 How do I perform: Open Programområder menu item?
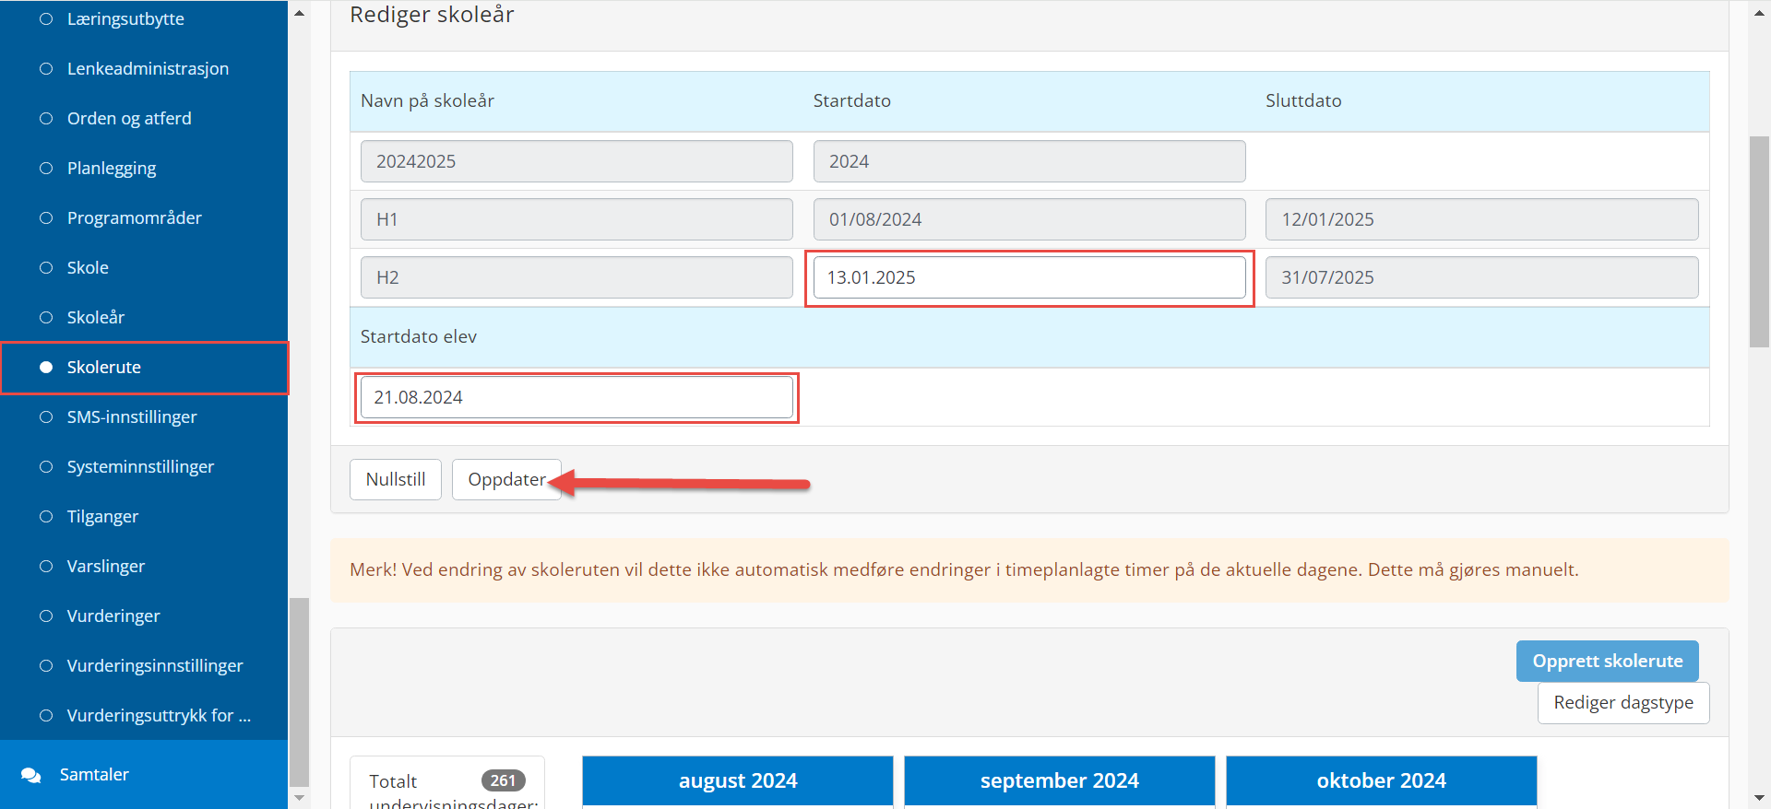click(x=134, y=217)
